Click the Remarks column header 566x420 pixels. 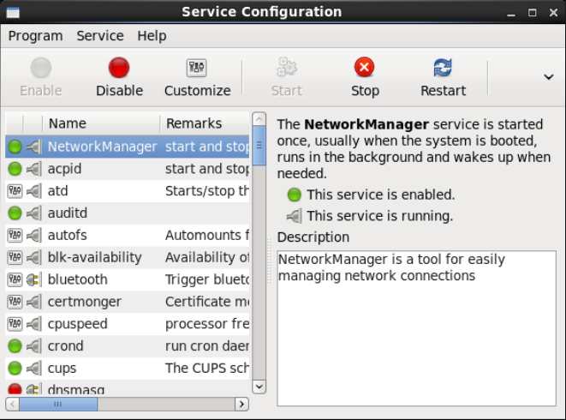(x=204, y=123)
